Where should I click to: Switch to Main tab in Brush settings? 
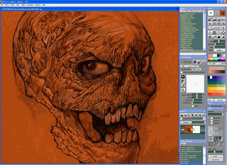click(183, 66)
